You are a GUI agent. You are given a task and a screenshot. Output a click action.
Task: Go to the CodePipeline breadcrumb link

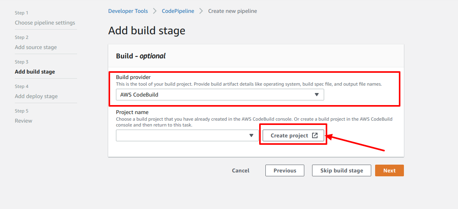tap(178, 11)
